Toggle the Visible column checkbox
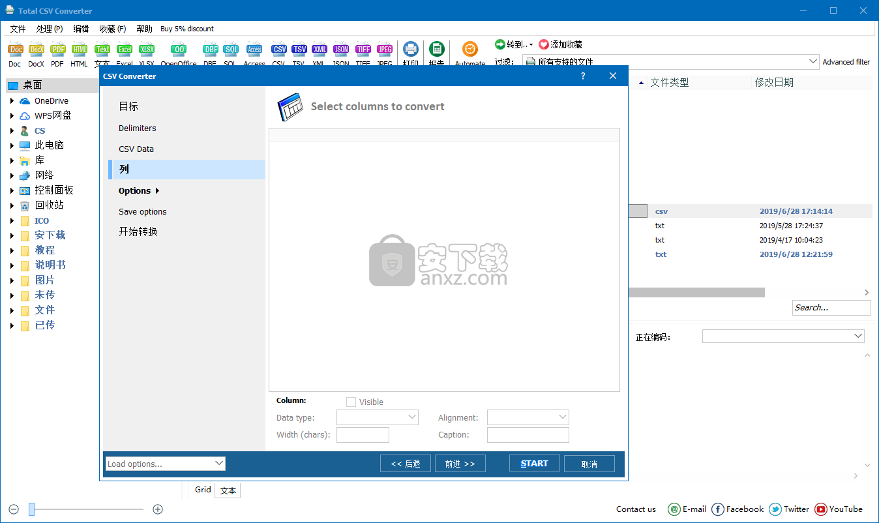 (351, 402)
